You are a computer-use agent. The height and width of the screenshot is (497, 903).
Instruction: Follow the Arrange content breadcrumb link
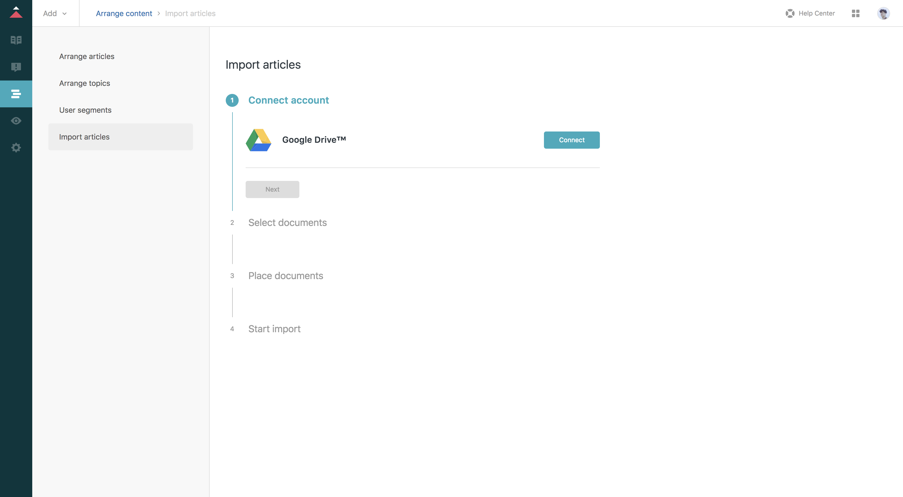pos(124,13)
